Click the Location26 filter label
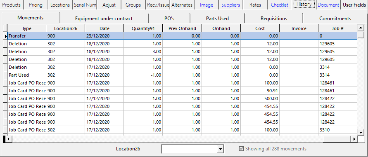This screenshot has height=157, width=368. 128,149
